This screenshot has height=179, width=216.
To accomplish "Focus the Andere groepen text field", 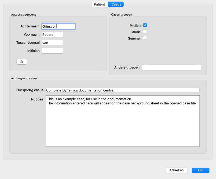I will 172,67.
